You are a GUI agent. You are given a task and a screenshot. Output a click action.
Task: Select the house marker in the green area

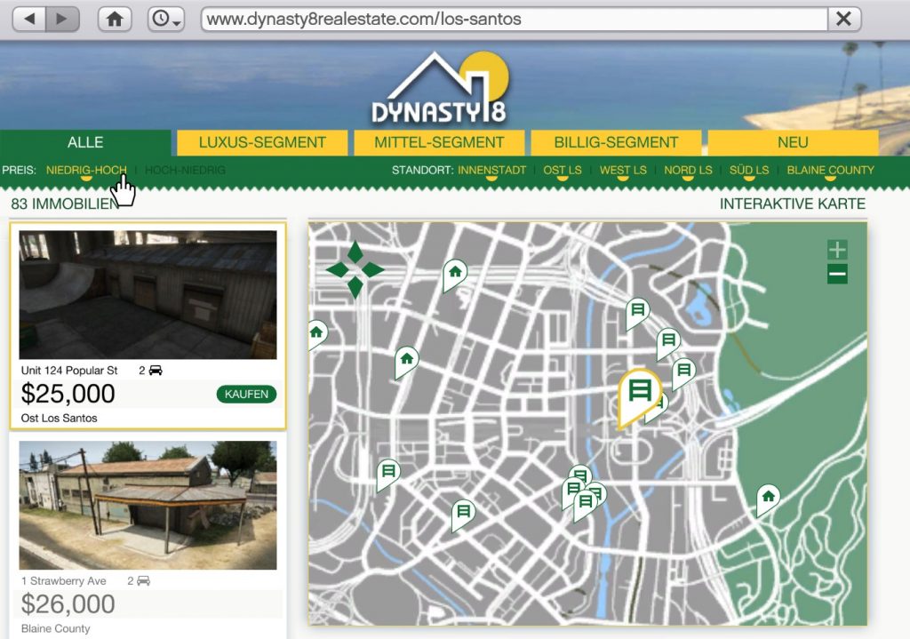tap(768, 499)
